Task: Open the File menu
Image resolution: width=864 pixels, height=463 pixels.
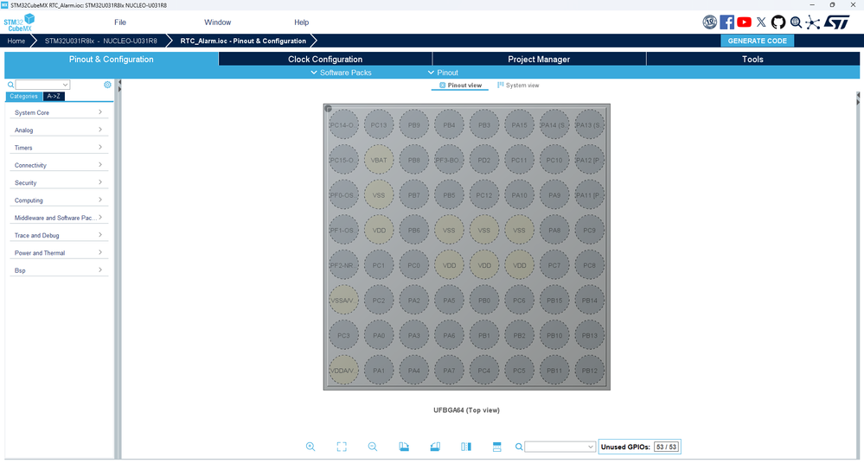Action: point(120,22)
